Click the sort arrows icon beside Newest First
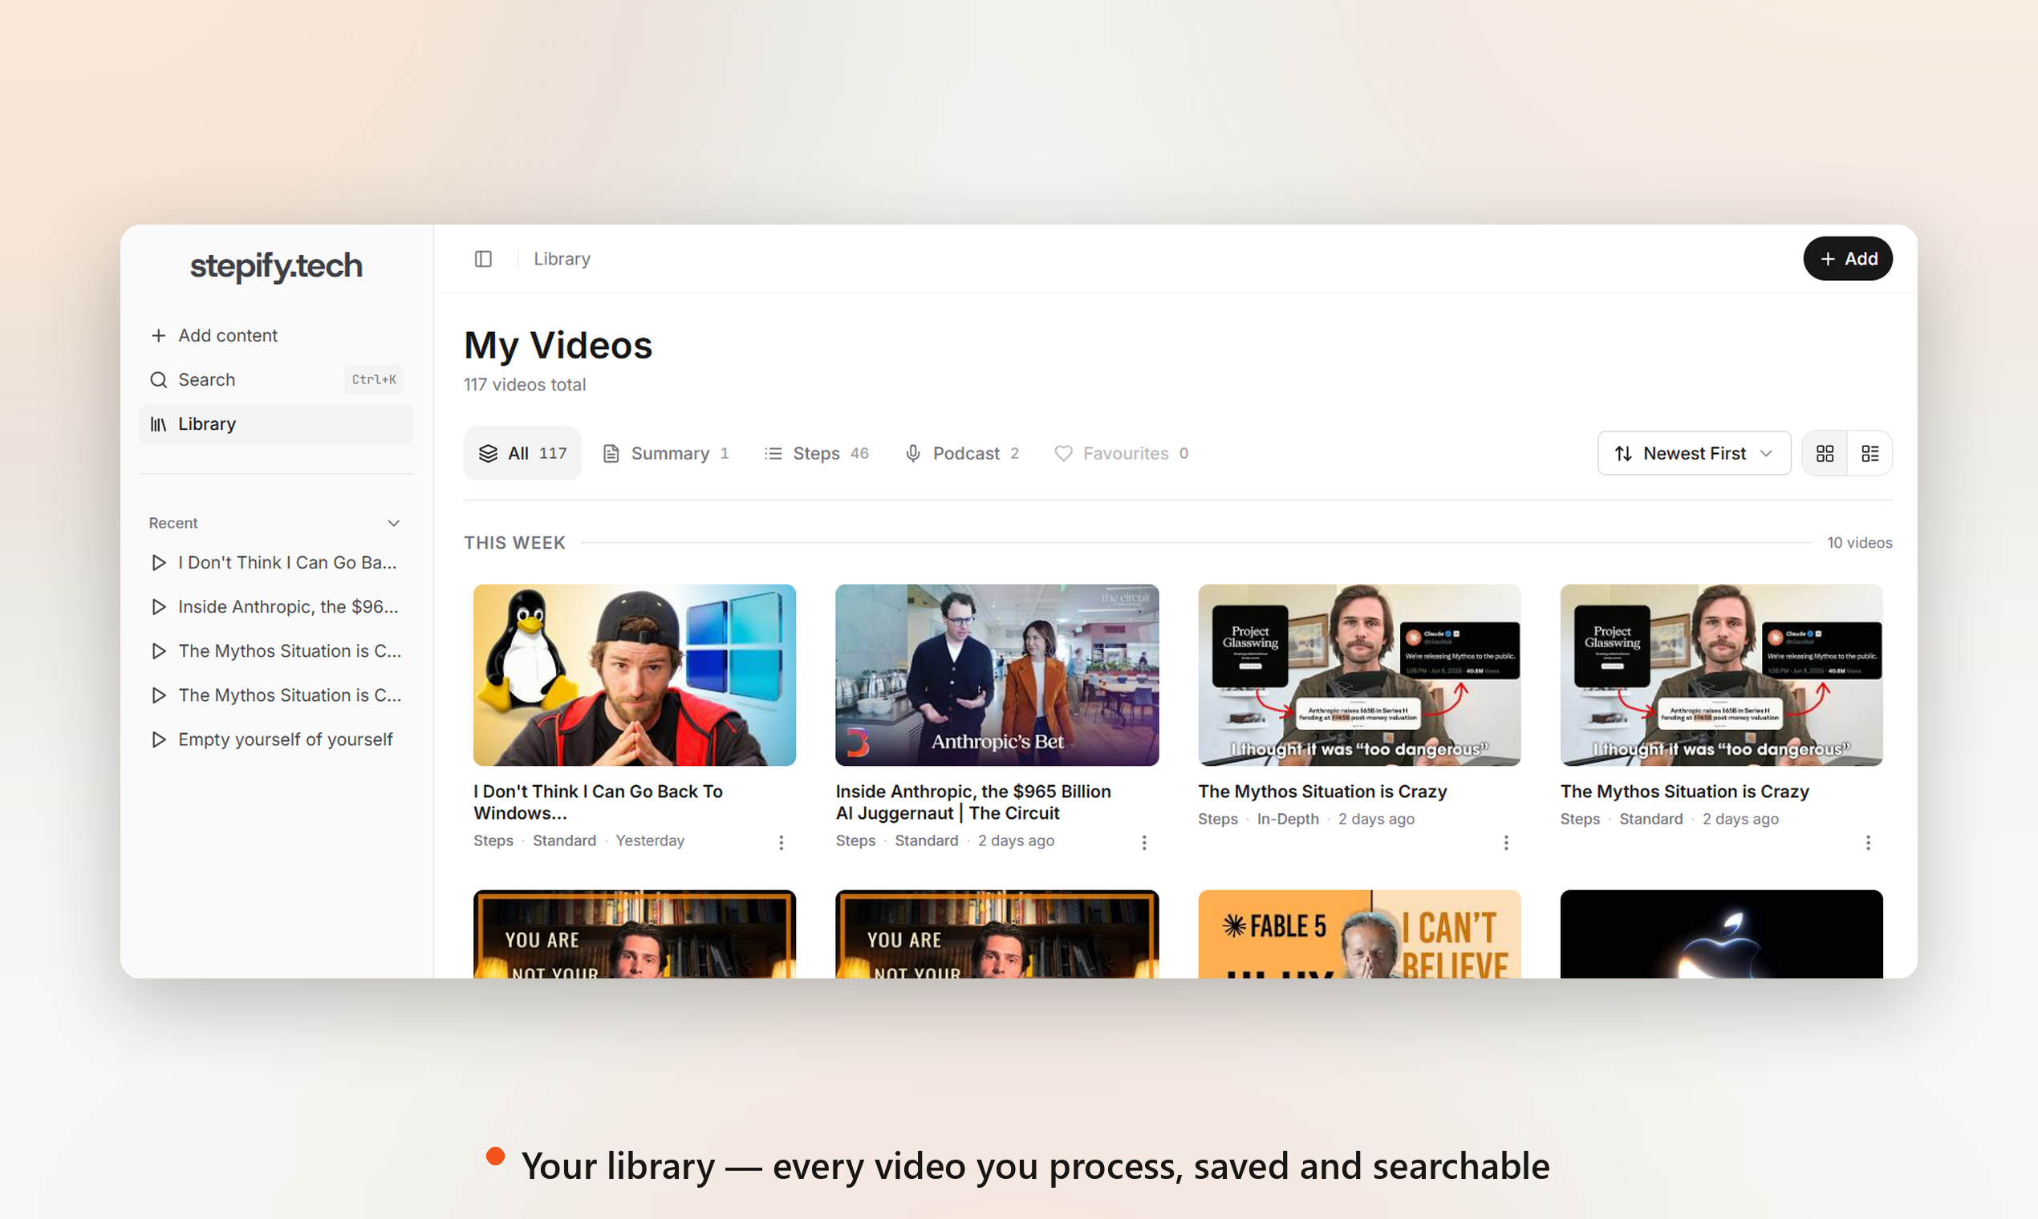 click(1623, 453)
